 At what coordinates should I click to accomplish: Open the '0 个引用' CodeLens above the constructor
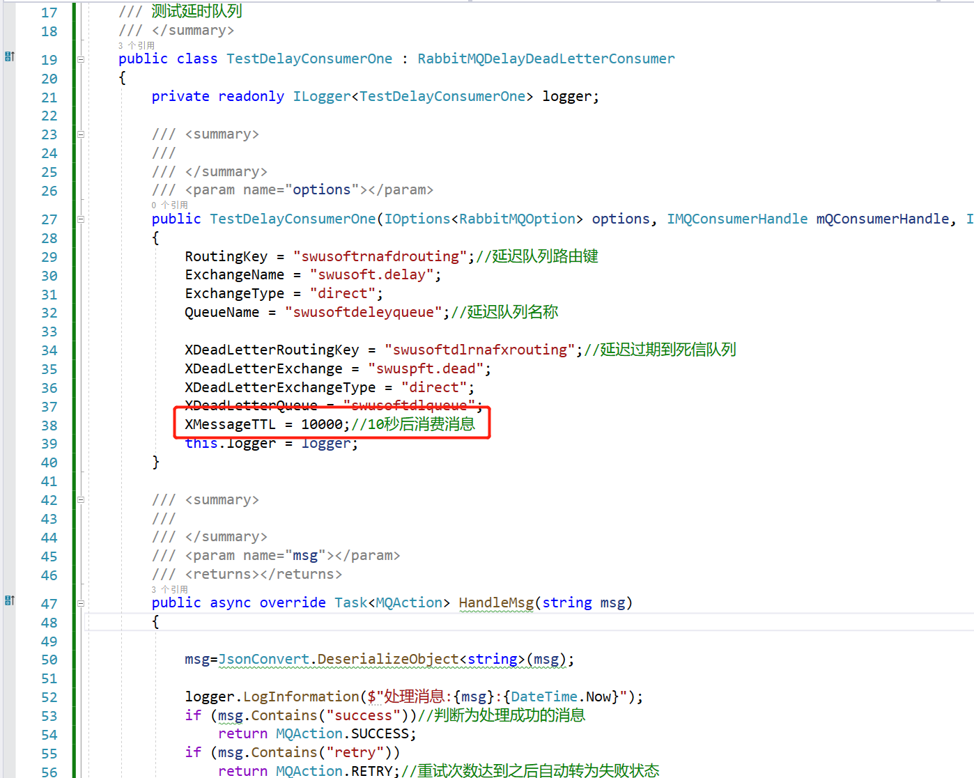(170, 205)
